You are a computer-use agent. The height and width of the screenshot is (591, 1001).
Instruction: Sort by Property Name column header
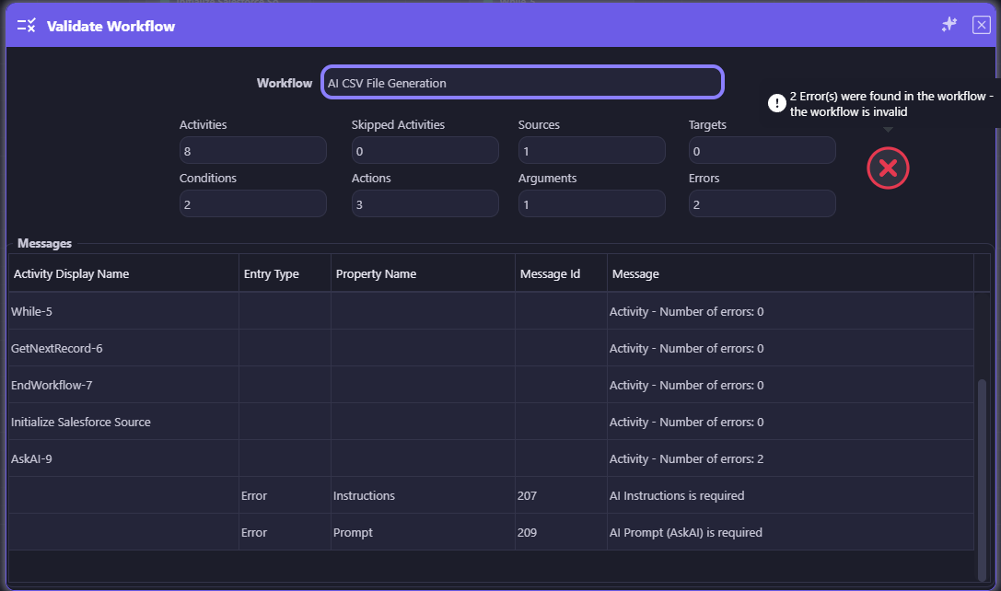click(423, 273)
